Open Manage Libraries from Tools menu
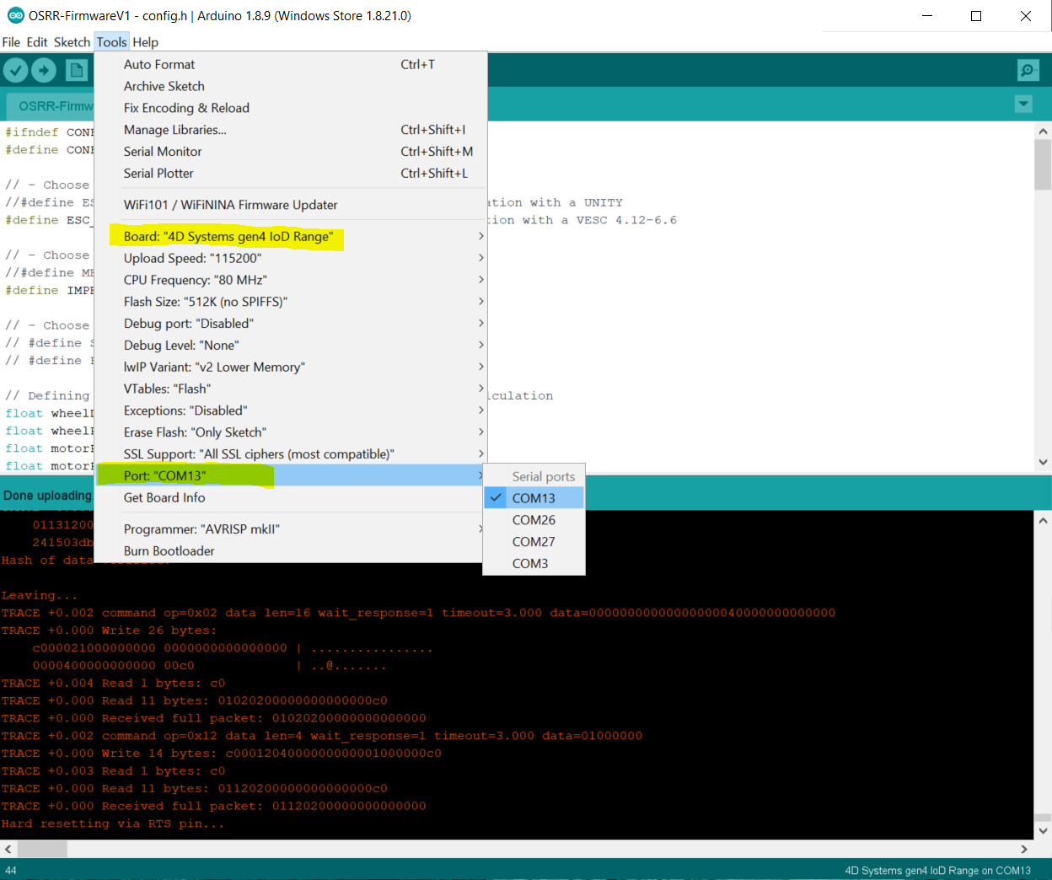The image size is (1052, 880). coord(291,130)
